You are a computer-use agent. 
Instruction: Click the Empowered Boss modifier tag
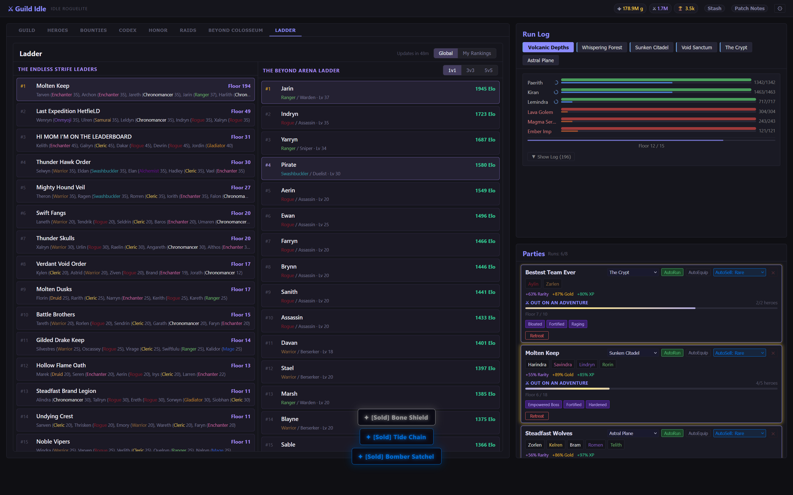543,405
